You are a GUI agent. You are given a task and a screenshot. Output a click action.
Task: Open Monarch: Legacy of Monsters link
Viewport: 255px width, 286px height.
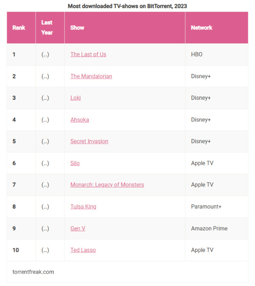point(107,185)
